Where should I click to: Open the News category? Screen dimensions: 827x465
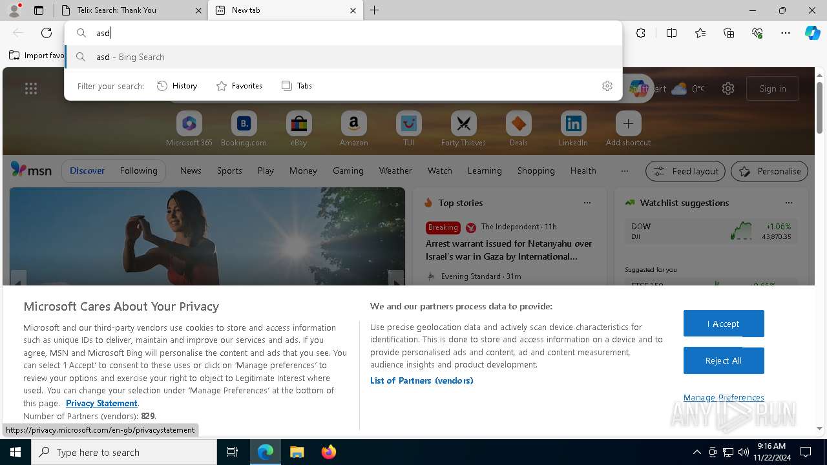tap(191, 170)
